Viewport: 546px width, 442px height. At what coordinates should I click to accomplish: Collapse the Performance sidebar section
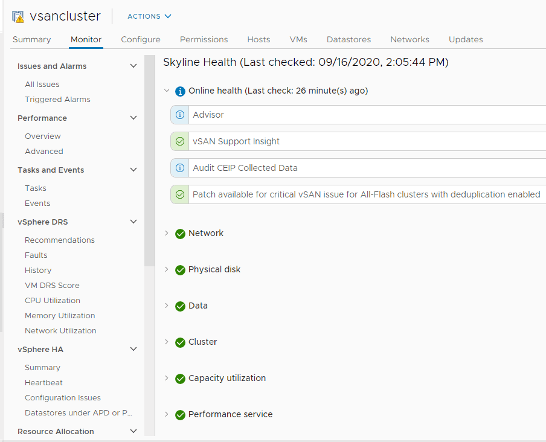[x=133, y=118]
